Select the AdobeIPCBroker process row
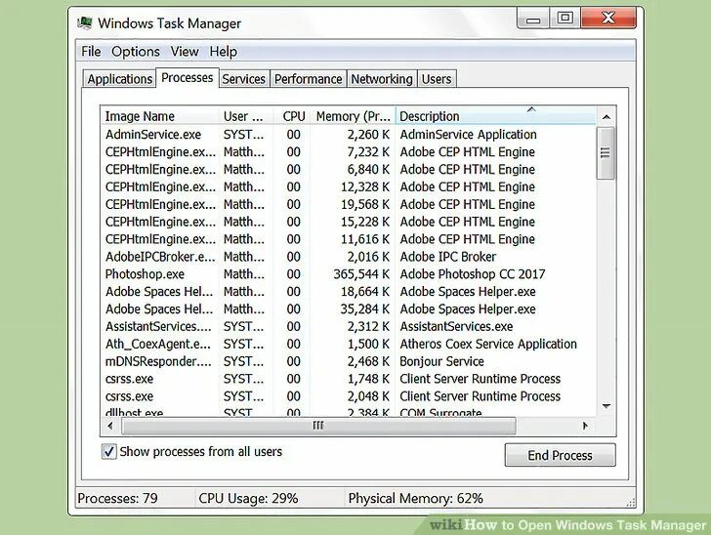The image size is (711, 535). point(348,257)
